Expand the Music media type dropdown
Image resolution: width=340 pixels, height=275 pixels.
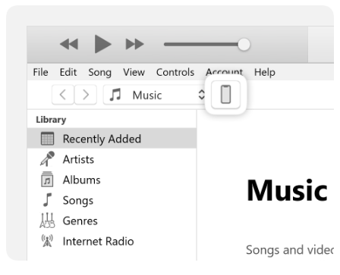point(154,95)
